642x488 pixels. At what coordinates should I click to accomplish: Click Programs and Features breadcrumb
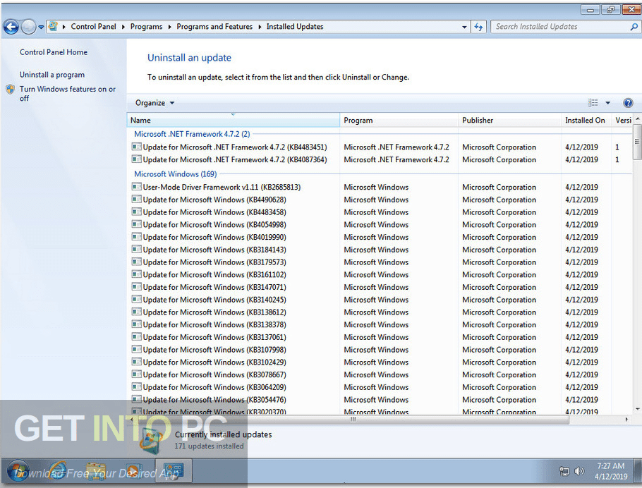[214, 27]
